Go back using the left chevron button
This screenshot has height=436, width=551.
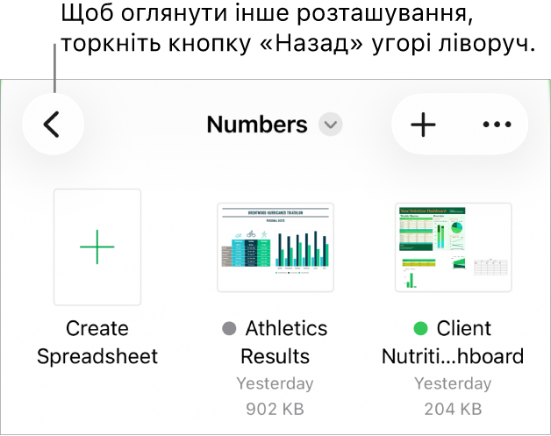(53, 125)
